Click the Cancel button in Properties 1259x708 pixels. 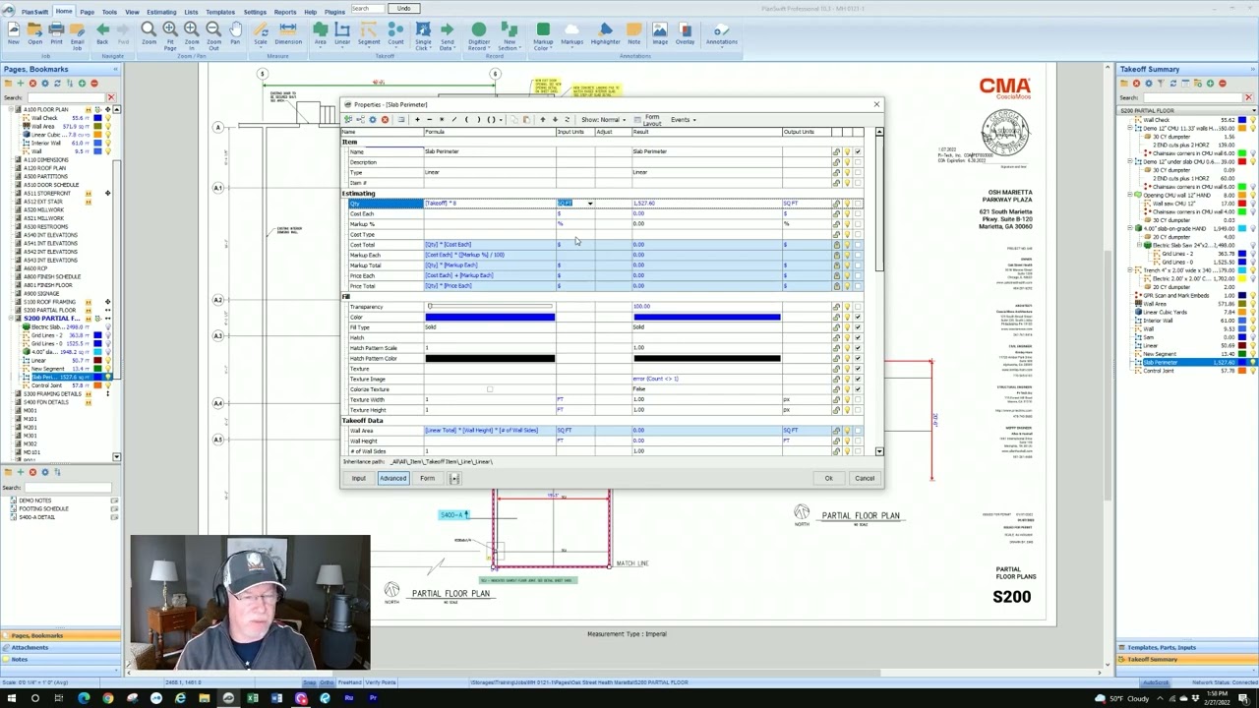pyautogui.click(x=864, y=478)
